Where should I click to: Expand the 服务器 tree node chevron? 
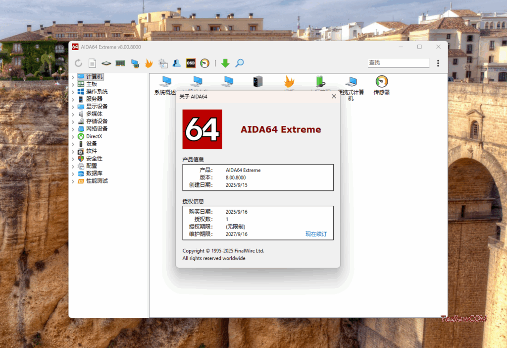(73, 99)
